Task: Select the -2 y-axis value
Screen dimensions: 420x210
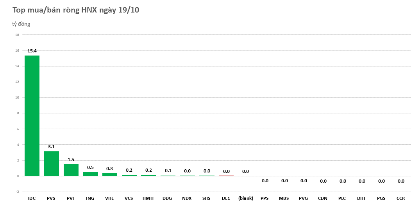Action: point(17,192)
